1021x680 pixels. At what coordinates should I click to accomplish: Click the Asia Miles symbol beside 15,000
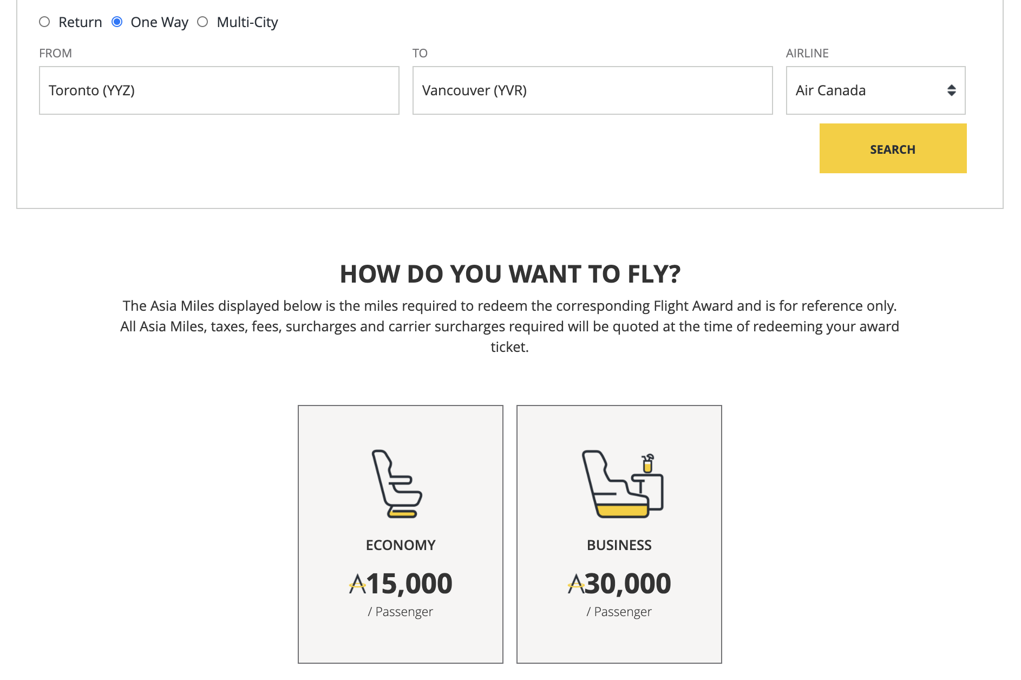tap(357, 584)
